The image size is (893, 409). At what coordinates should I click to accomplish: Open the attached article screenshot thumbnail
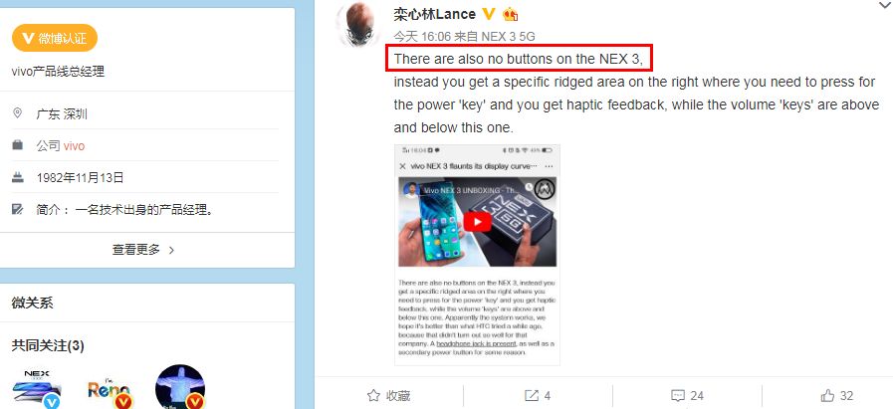pyautogui.click(x=477, y=255)
